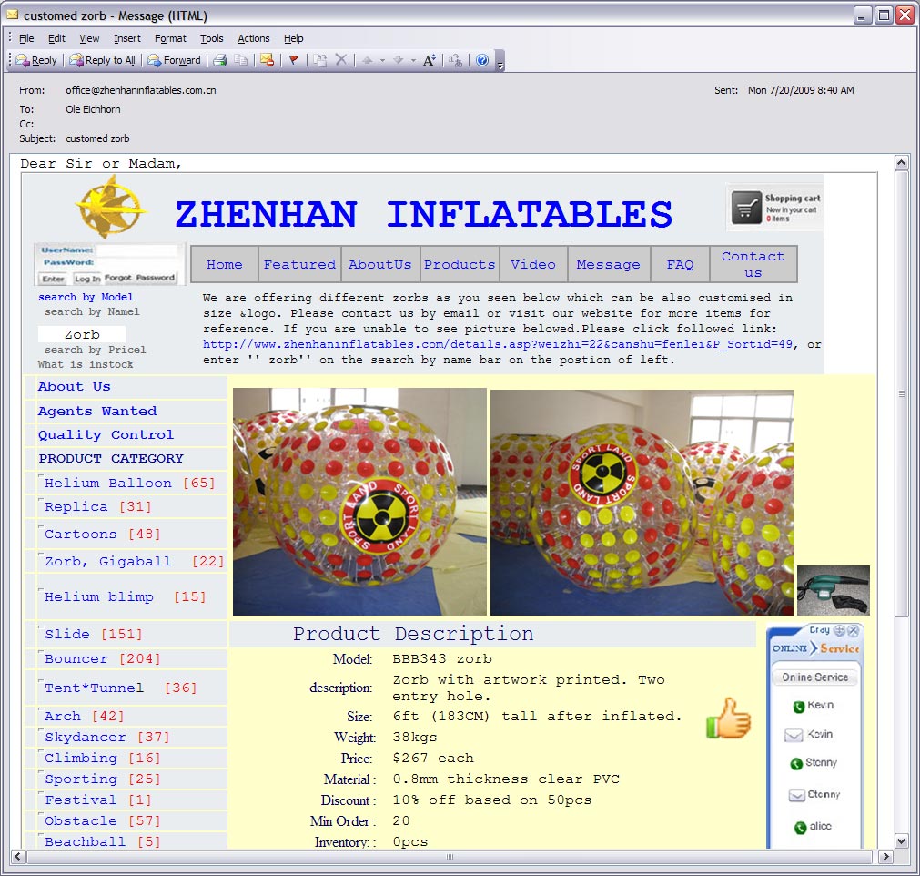920x876 pixels.
Task: Click the Enter login button
Action: click(53, 279)
